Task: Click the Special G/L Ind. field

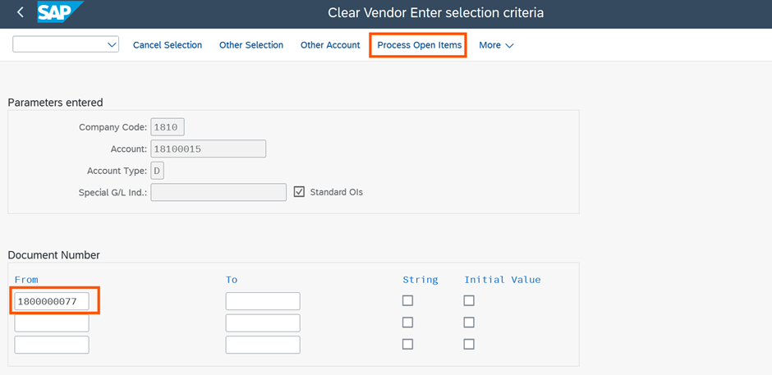Action: tap(218, 192)
